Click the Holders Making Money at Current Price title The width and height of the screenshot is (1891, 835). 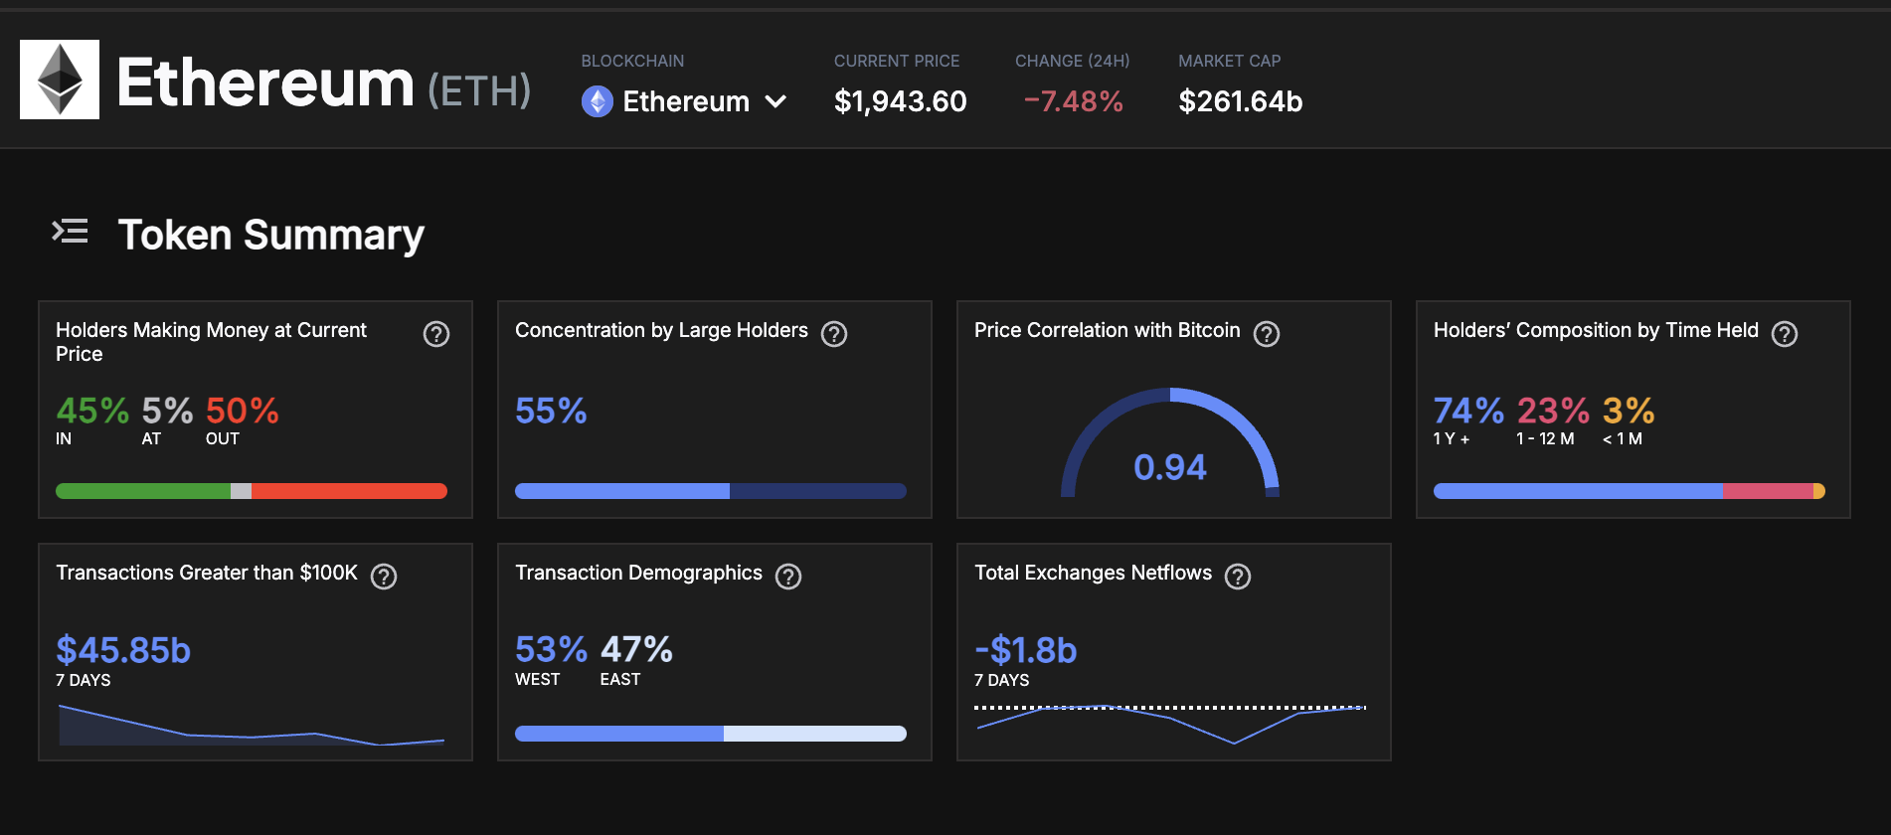(211, 342)
